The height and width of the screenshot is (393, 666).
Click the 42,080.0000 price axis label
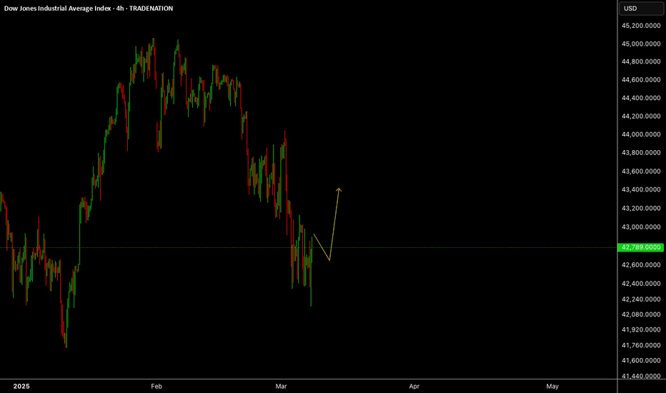coord(641,315)
